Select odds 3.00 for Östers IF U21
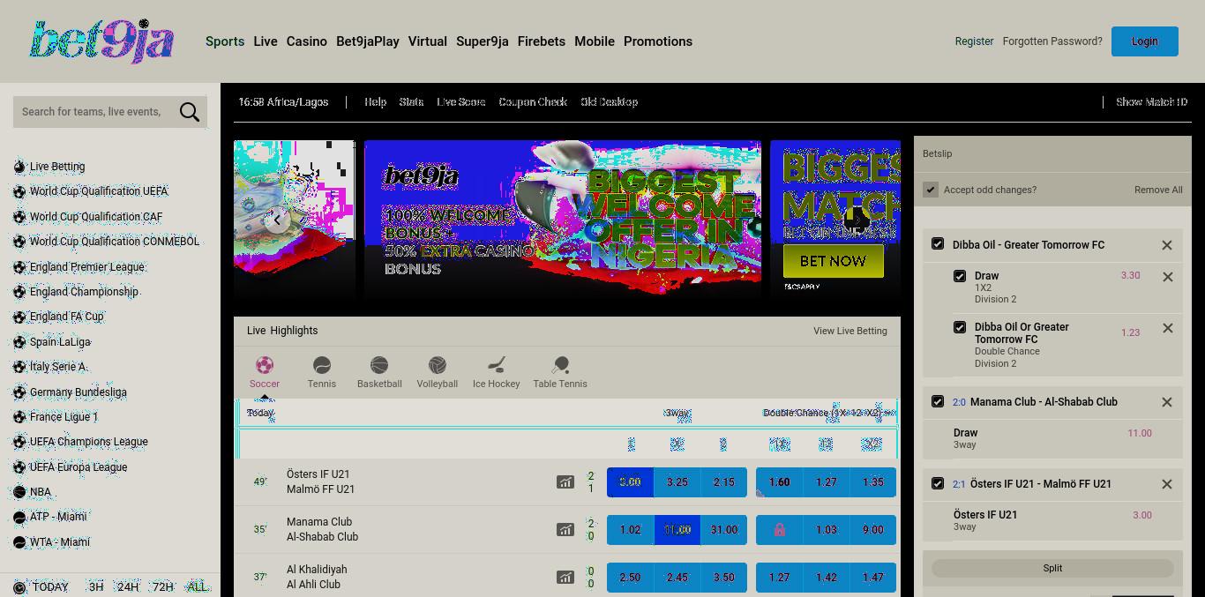Viewport: 1205px width, 597px height. click(x=630, y=482)
